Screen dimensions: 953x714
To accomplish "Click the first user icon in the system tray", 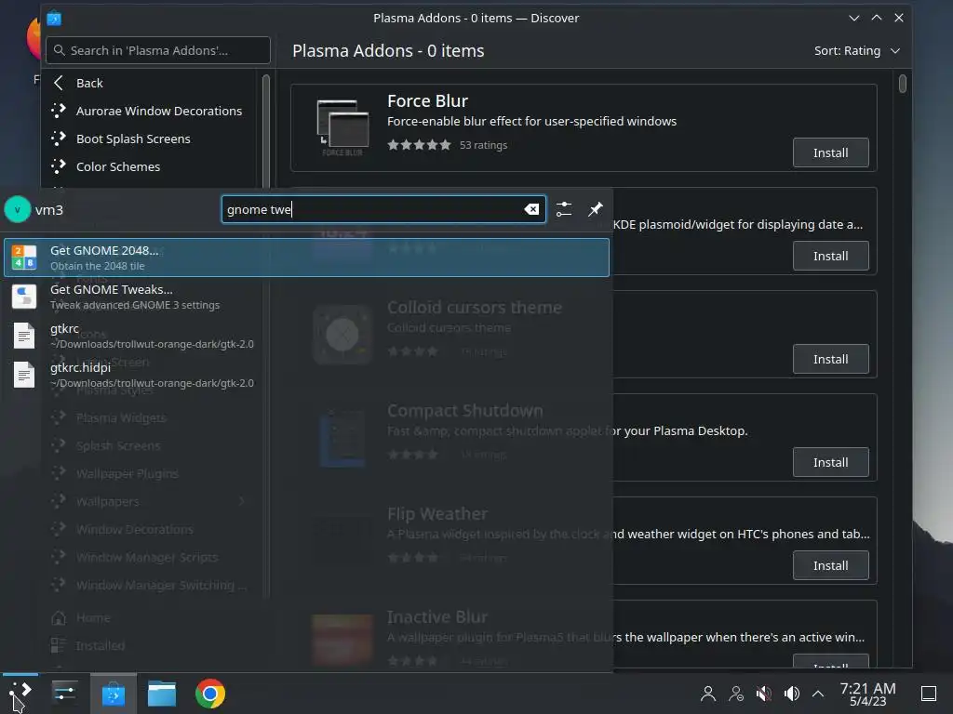I will coord(708,694).
